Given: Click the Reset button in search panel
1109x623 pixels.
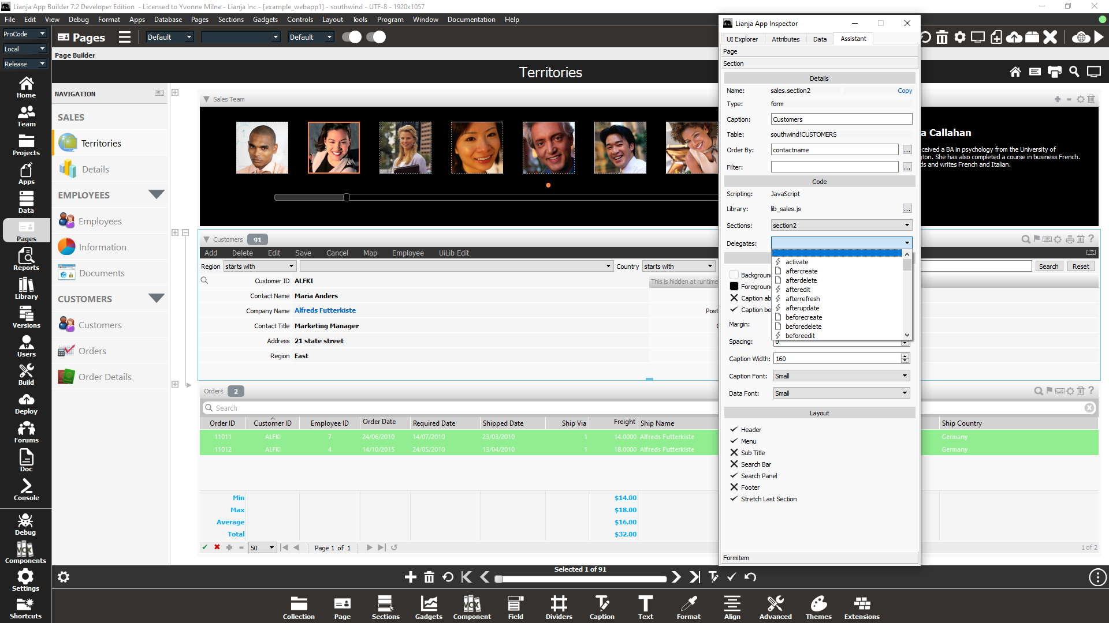Looking at the screenshot, I should (1081, 267).
